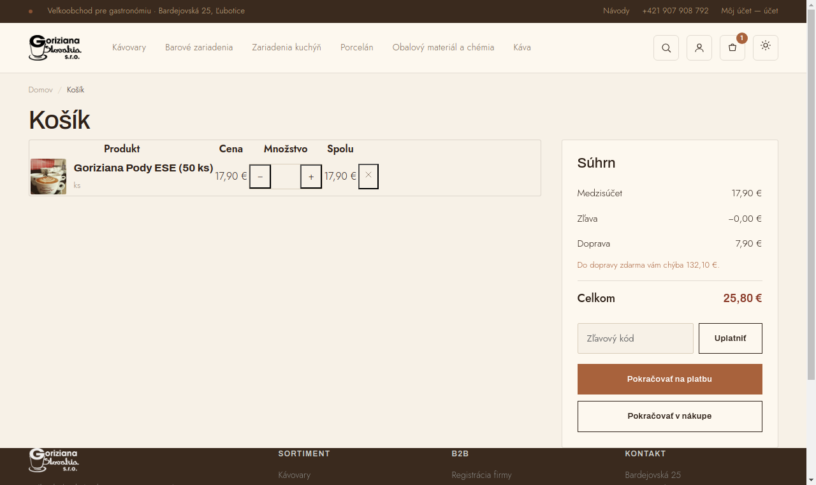816x485 pixels.
Task: Click the Spolu column header
Action: 340,149
